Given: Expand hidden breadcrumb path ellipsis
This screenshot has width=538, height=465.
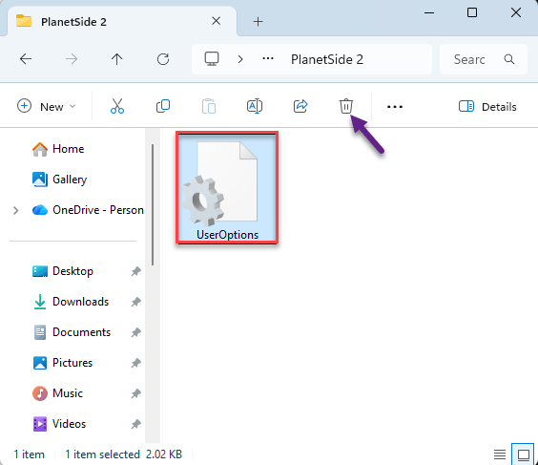Looking at the screenshot, I should [268, 59].
